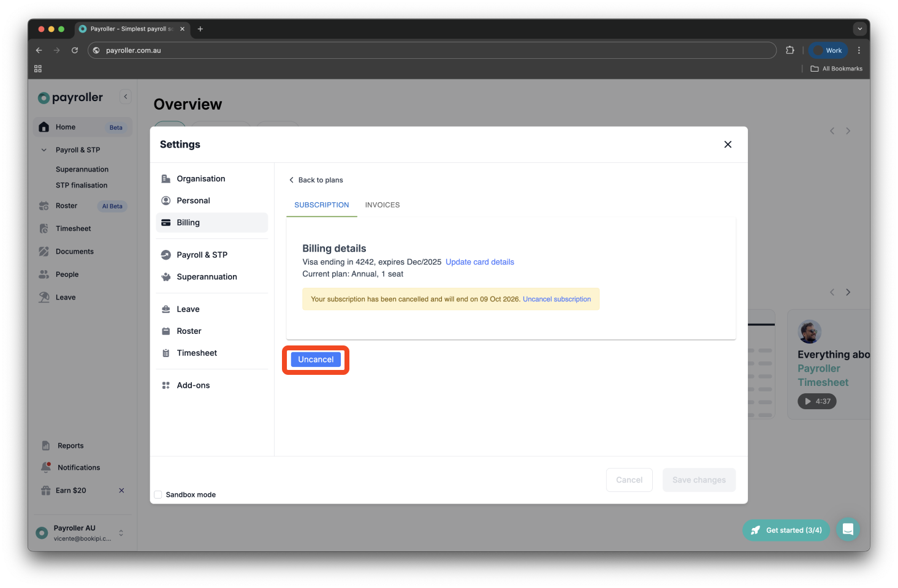Screen dimensions: 898x588
Task: Open the browser extensions icon
Action: point(790,50)
